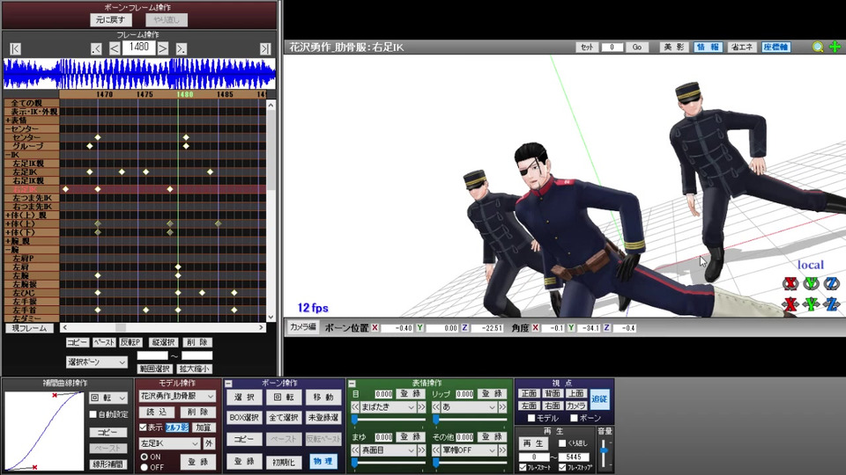
Task: Jump to the last frame
Action: (x=265, y=48)
